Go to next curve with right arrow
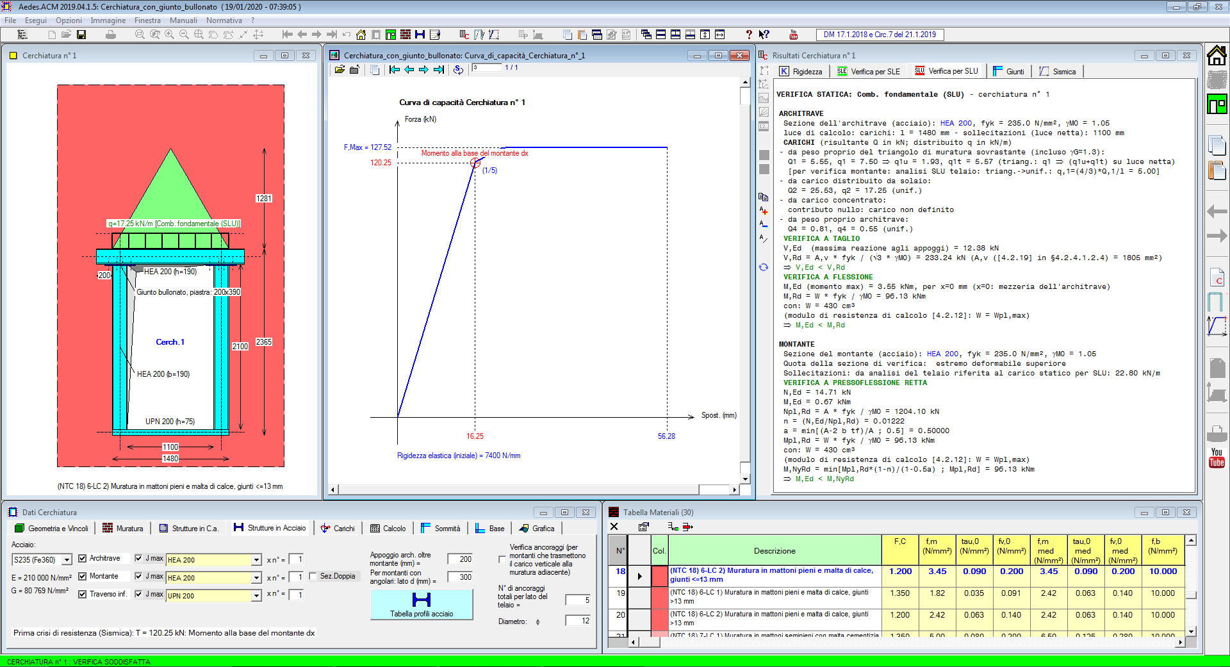This screenshot has width=1230, height=667. (x=423, y=70)
